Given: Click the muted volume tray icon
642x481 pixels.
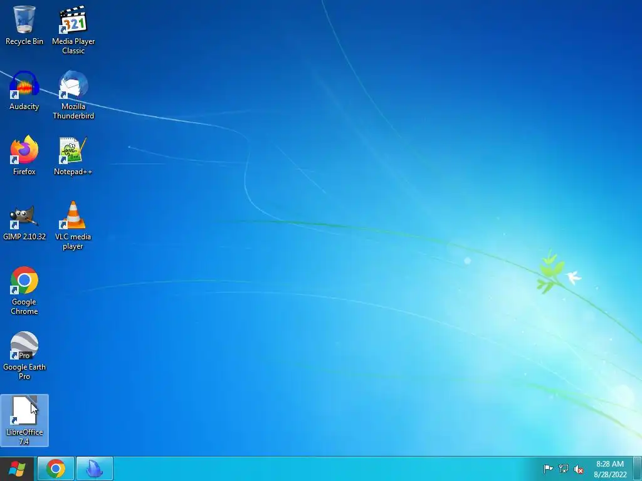Looking at the screenshot, I should pos(579,469).
